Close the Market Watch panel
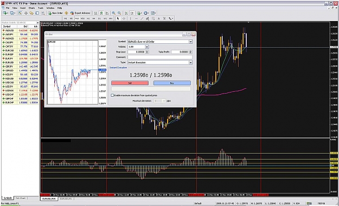 37,23
